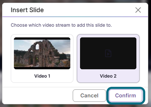Click the black Video 2 thumbnail
Screen dimensions: 151x107
pos(108,53)
